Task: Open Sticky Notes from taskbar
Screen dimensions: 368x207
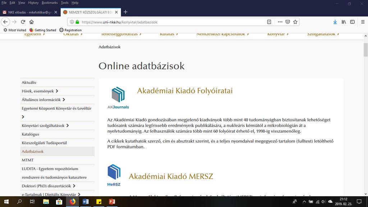Action: (99, 202)
